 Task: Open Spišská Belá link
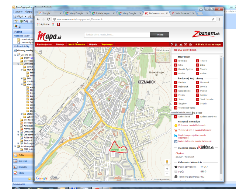pyautogui.click(x=184, y=117)
